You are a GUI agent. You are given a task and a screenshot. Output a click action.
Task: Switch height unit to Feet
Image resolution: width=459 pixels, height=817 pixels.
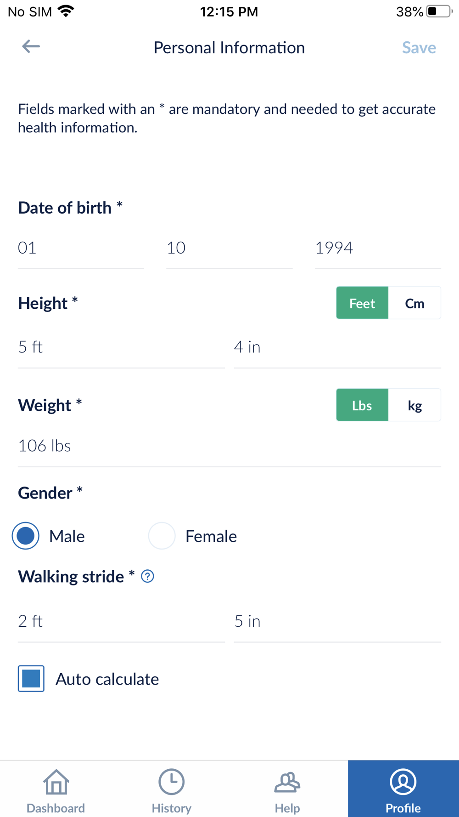[362, 303]
